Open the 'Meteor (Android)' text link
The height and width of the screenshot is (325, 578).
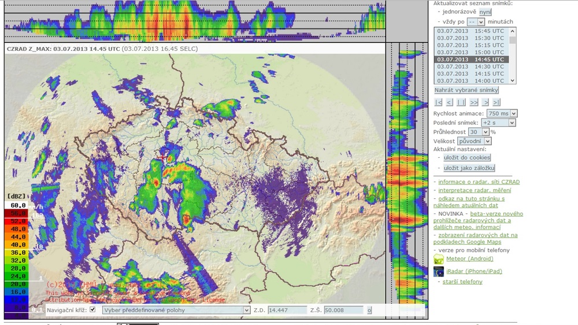(469, 258)
